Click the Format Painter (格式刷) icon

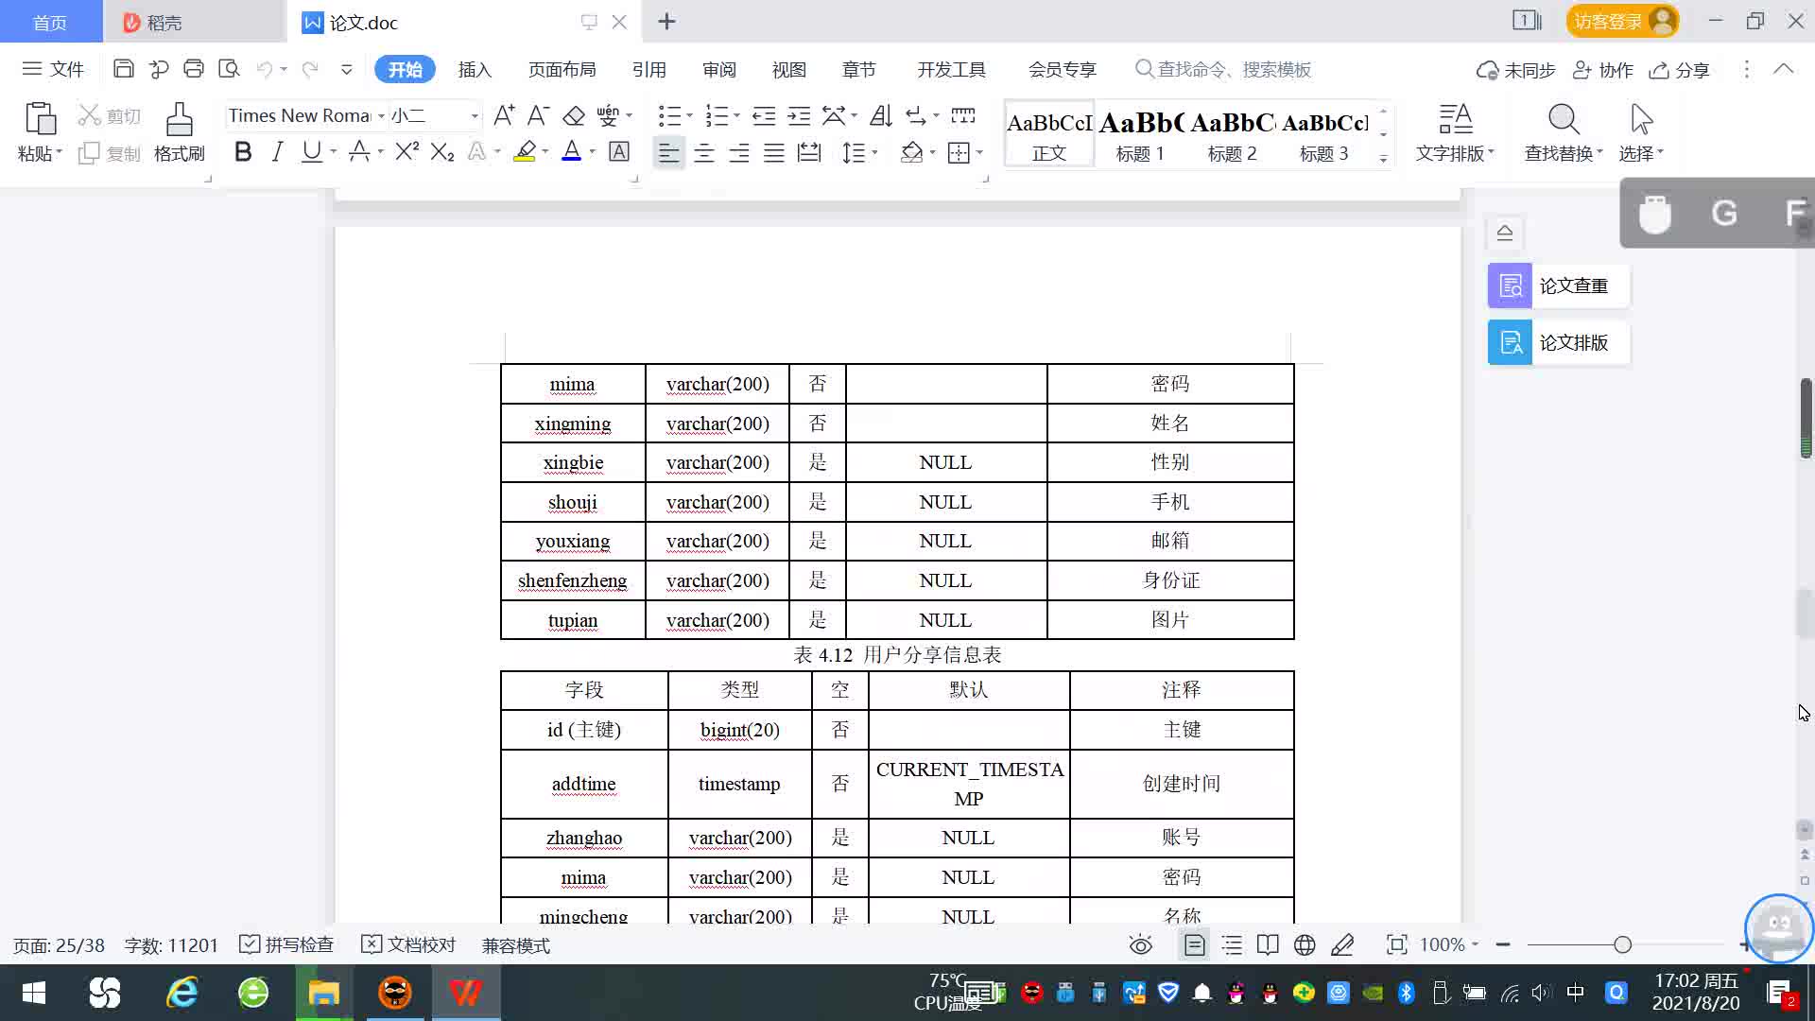(179, 121)
